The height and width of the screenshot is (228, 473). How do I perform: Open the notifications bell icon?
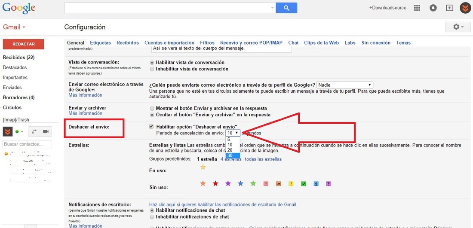(433, 8)
